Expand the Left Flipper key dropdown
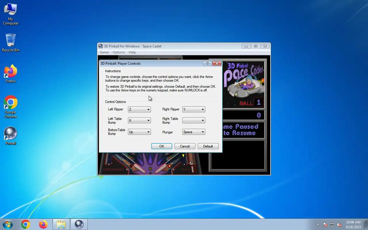 click(139, 109)
